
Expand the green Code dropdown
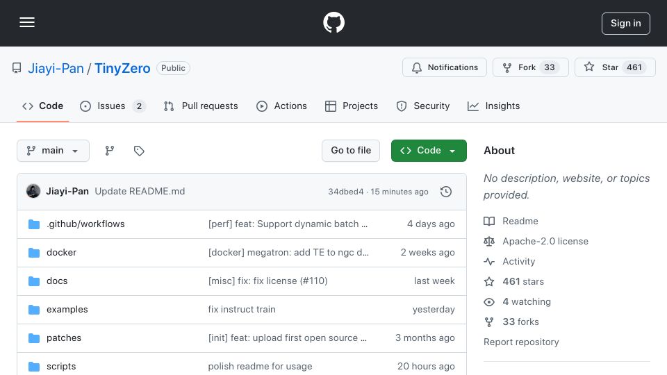click(x=429, y=151)
